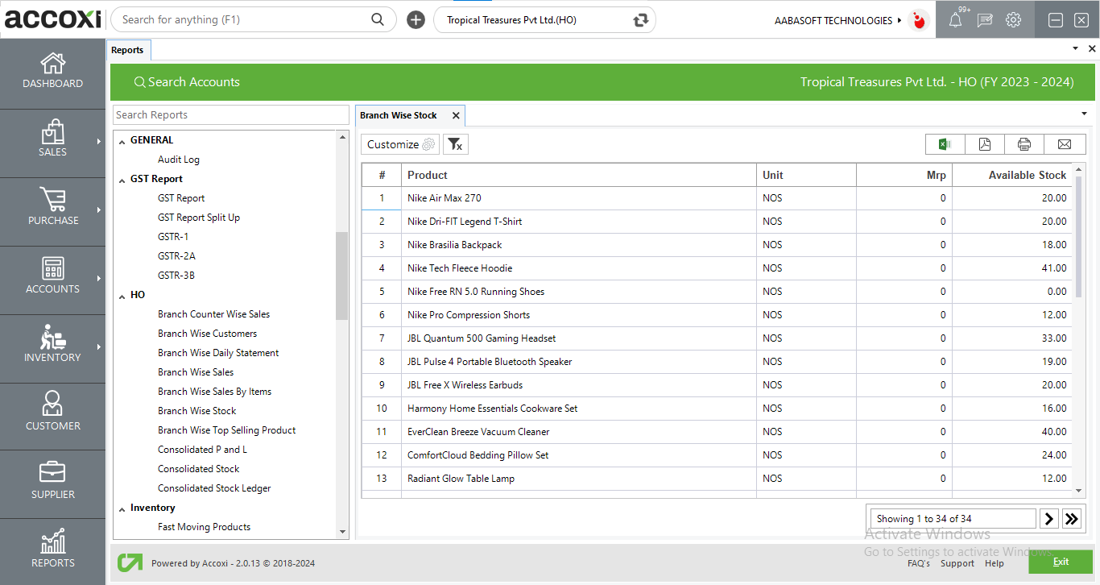1100x585 pixels.
Task: Collapse the HO reports group
Action: (122, 296)
